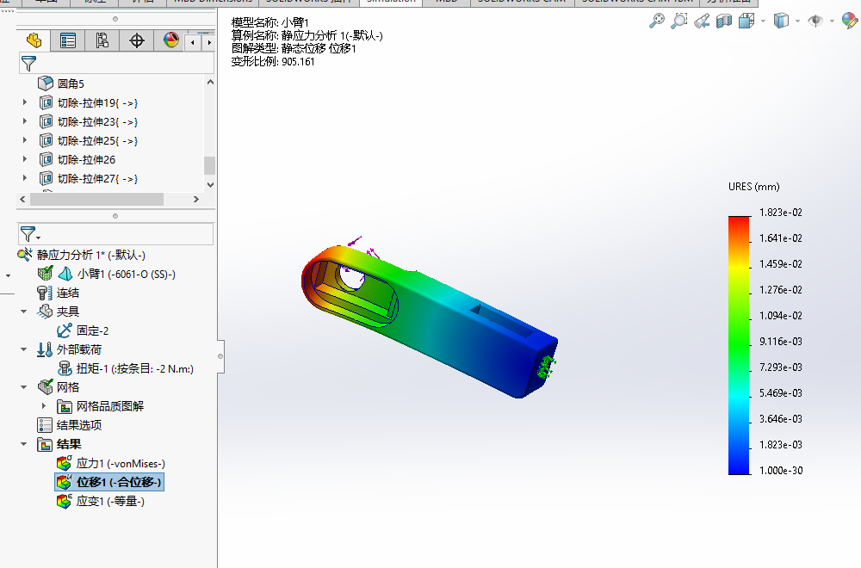This screenshot has width=861, height=568.
Task: Select the 扭矩-1 torque load item
Action: [134, 369]
